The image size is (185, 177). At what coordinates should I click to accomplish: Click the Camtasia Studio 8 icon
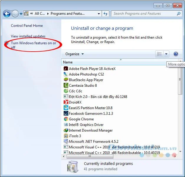[x=66, y=85]
